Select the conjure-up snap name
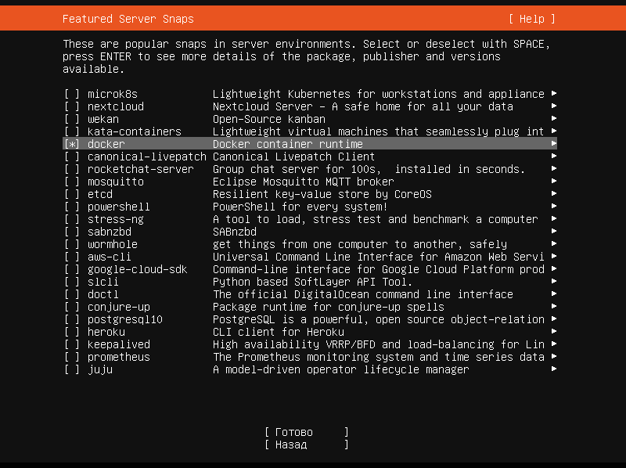 [x=119, y=307]
